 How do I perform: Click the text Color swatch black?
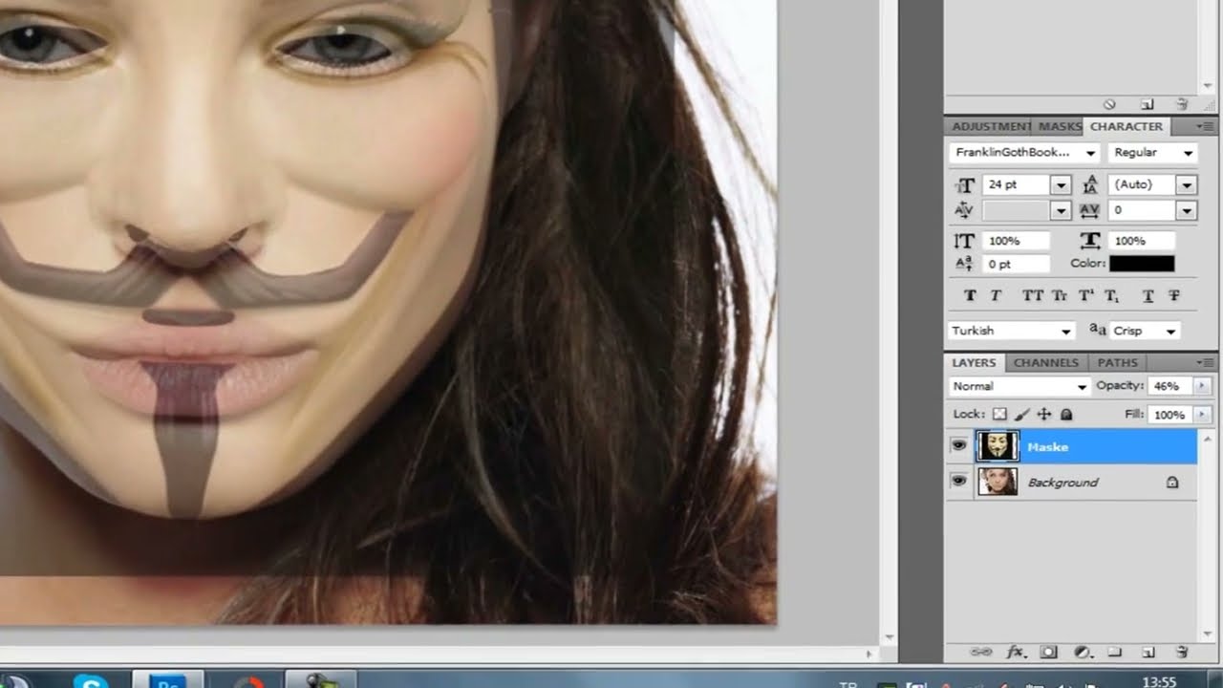tap(1143, 264)
